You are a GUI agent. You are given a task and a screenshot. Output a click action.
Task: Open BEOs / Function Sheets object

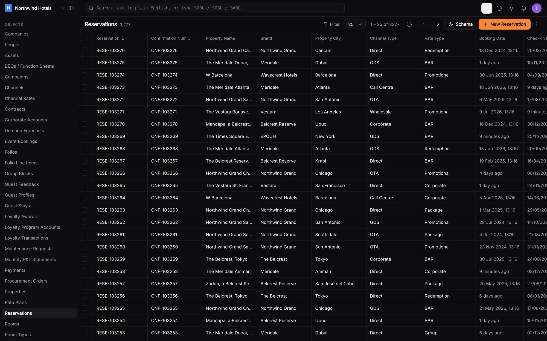click(x=29, y=66)
